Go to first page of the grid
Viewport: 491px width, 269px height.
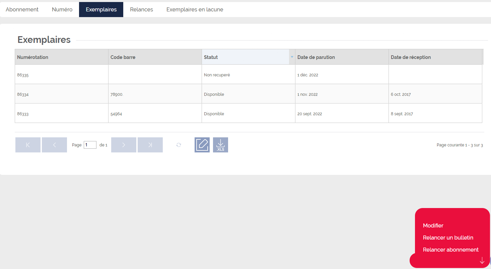[28, 145]
